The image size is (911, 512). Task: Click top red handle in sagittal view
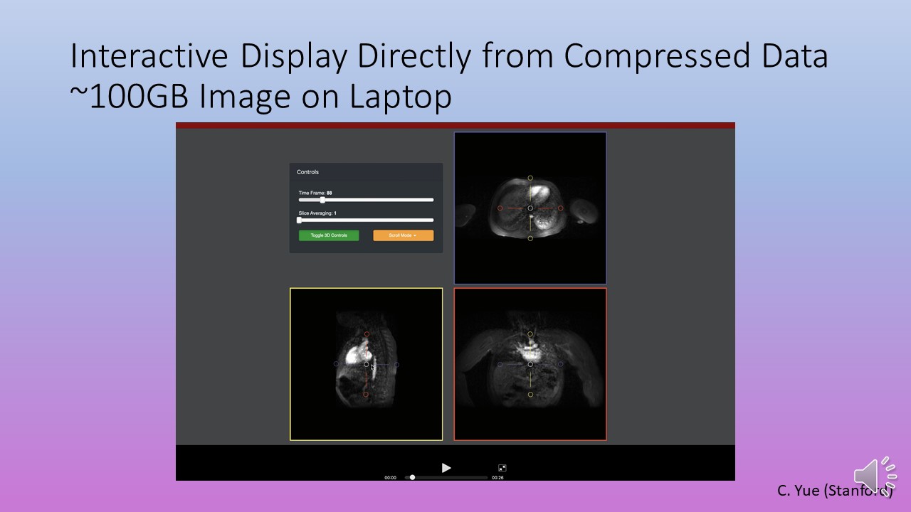[x=367, y=334]
